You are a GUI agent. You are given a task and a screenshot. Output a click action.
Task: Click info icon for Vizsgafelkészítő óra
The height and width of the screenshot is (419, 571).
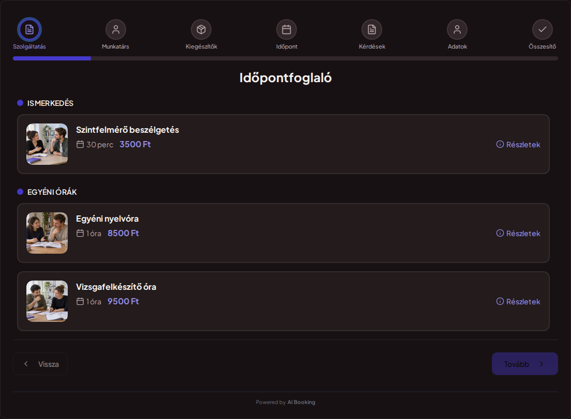500,302
